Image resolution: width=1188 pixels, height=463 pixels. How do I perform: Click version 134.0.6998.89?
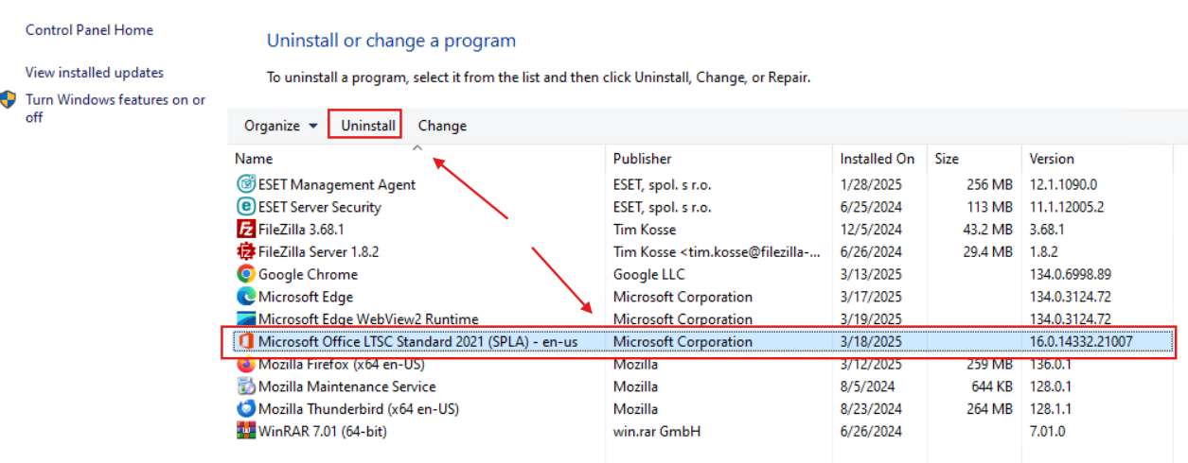click(x=1070, y=274)
